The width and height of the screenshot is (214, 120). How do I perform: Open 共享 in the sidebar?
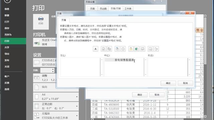coord(7,47)
